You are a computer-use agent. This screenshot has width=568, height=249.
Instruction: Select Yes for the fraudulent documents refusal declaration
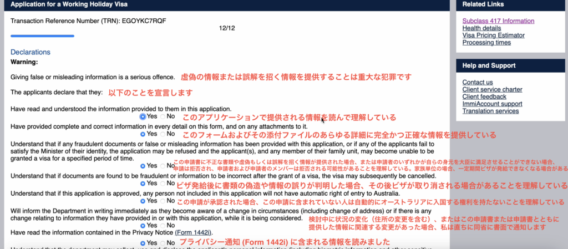point(144,166)
